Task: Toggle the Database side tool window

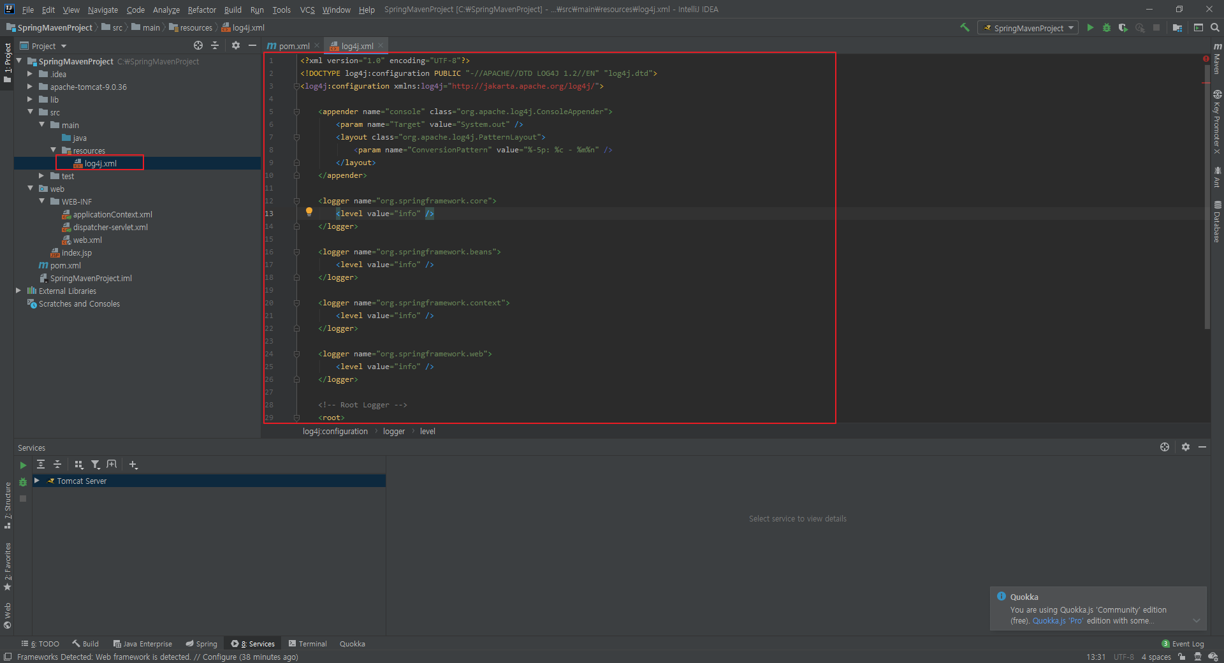Action: click(1217, 222)
